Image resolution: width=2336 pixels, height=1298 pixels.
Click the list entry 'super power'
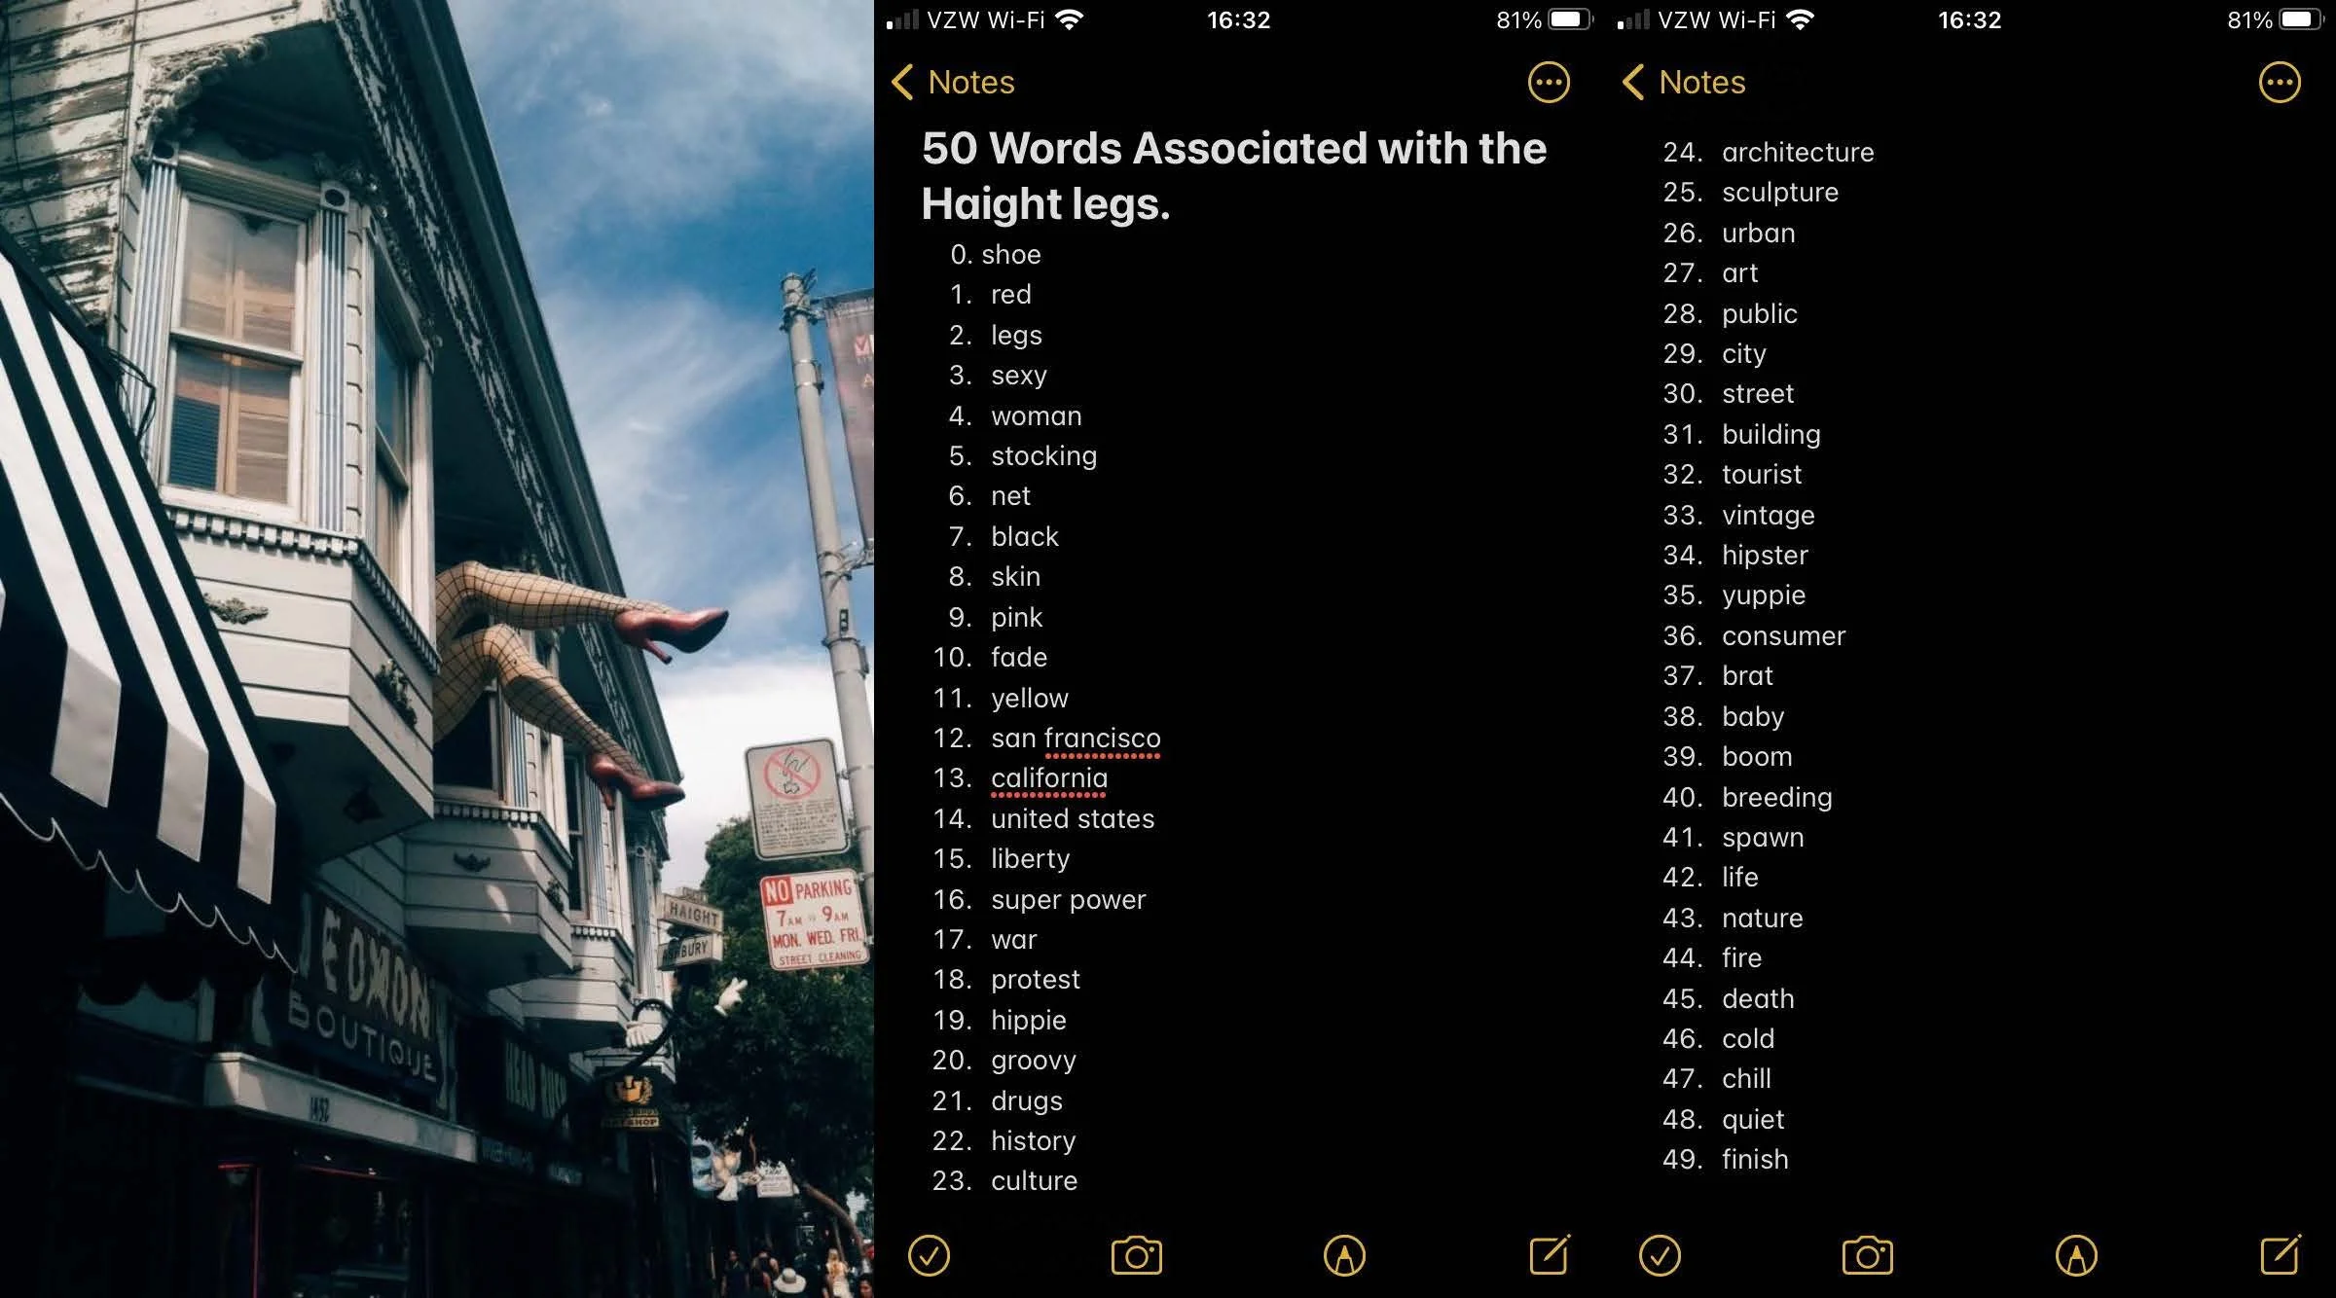coord(1068,899)
